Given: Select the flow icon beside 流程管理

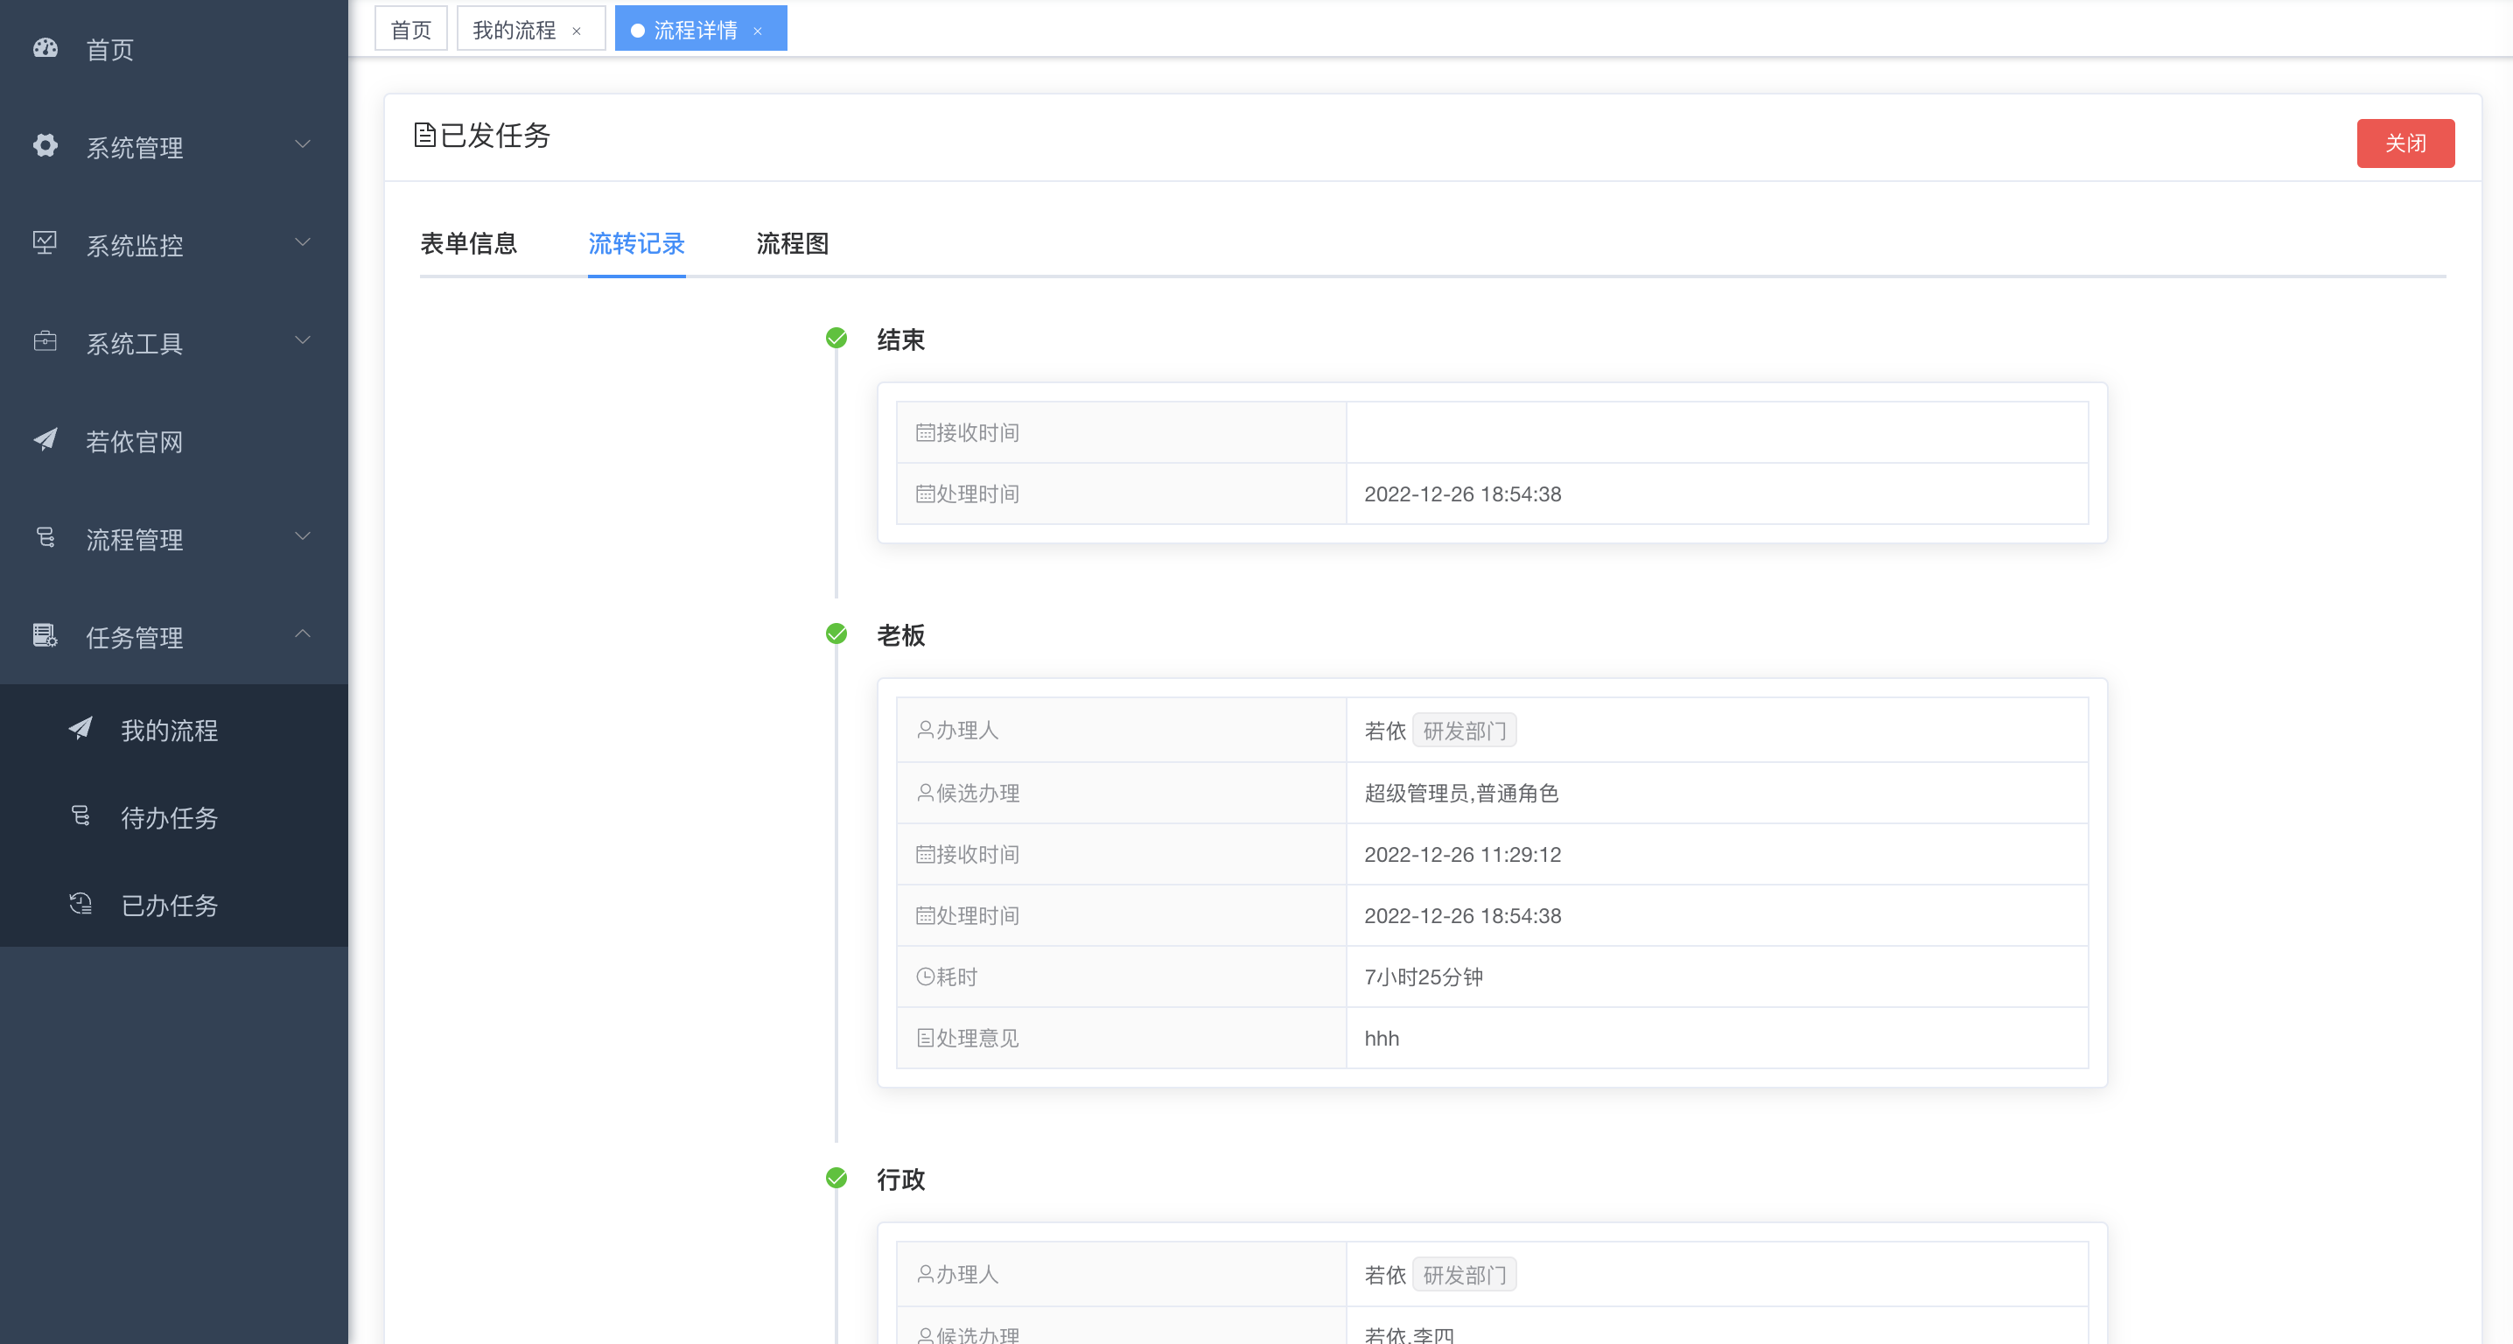Looking at the screenshot, I should tap(45, 537).
